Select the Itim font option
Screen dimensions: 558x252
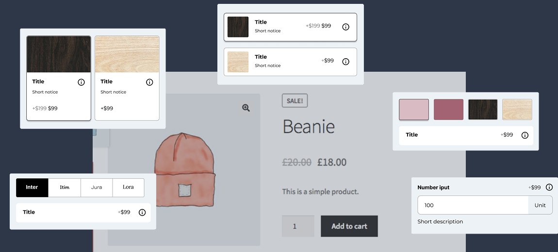[x=65, y=188]
